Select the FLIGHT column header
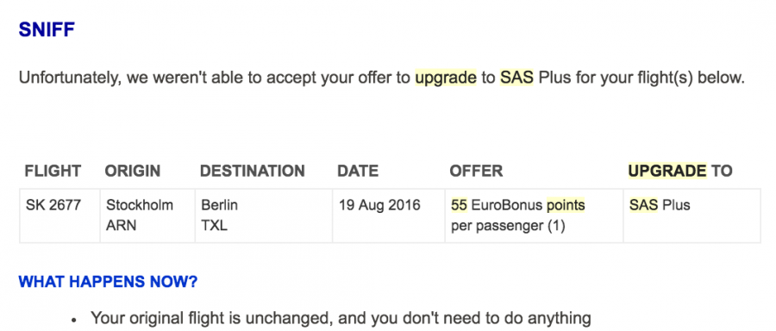 point(53,172)
